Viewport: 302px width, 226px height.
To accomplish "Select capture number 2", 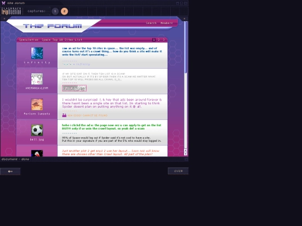I will (64, 11).
